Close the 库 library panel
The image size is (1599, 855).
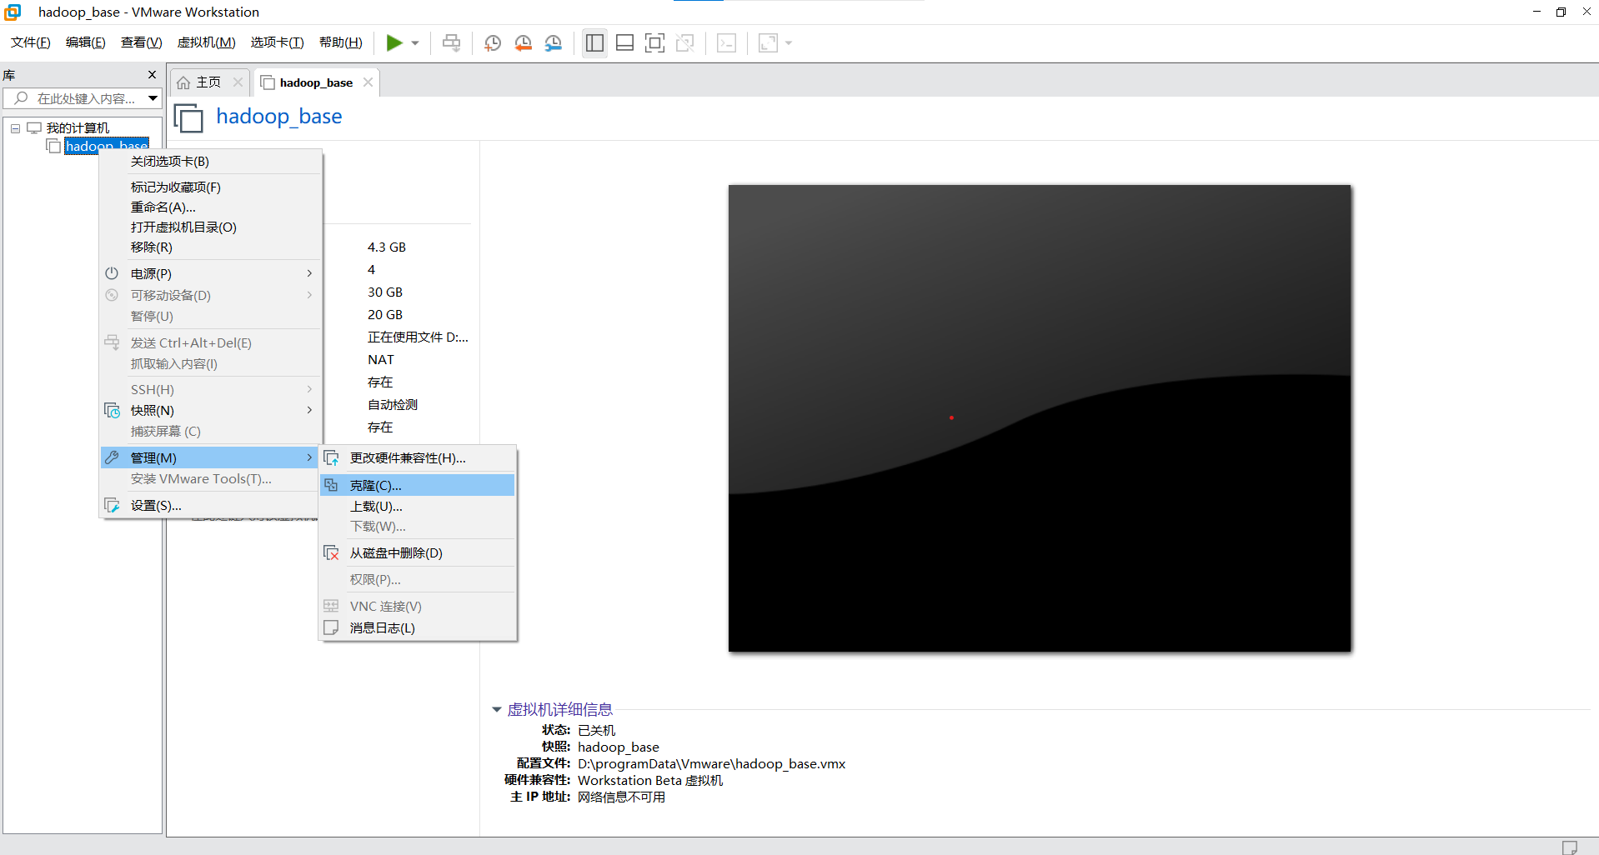pos(152,75)
